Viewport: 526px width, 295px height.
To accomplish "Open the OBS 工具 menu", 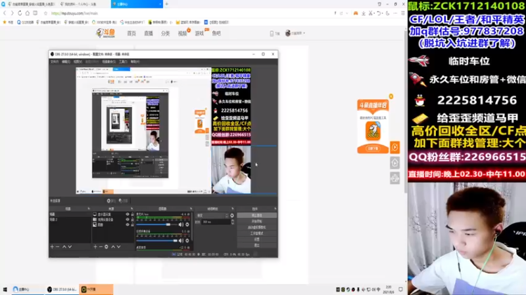I will pyautogui.click(x=123, y=62).
